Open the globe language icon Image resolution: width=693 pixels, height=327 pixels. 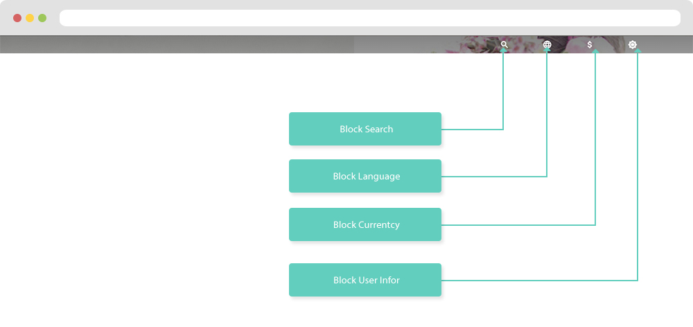coord(547,44)
